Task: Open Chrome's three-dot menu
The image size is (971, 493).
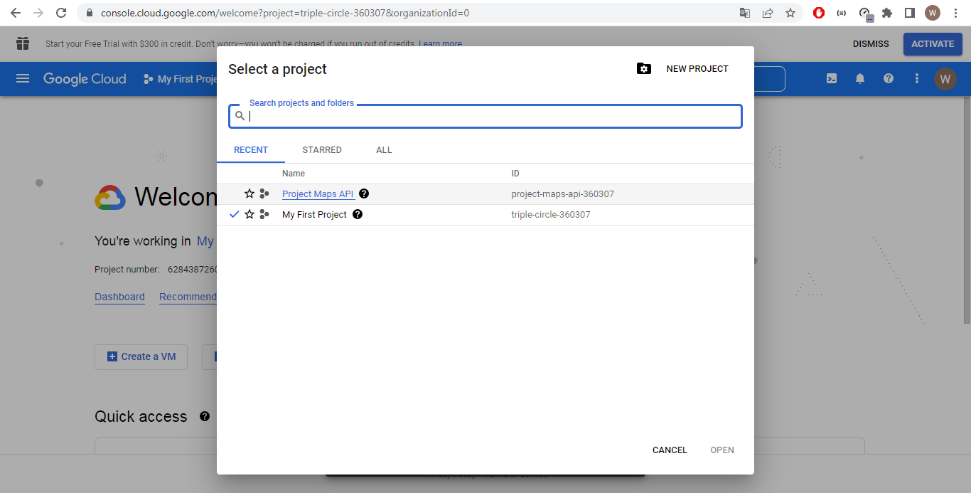Action: (955, 13)
